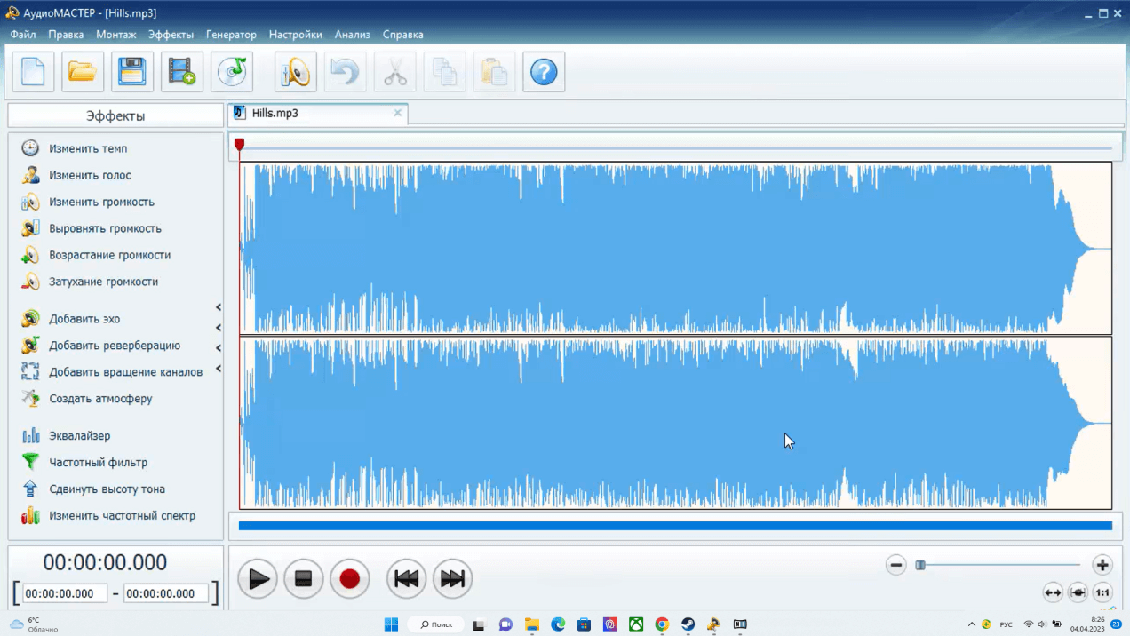
Task: Open a file using the folder icon
Action: pyautogui.click(x=83, y=72)
